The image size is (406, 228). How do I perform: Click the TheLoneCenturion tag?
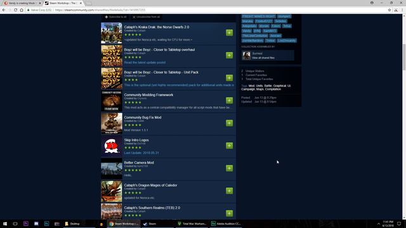(255, 35)
